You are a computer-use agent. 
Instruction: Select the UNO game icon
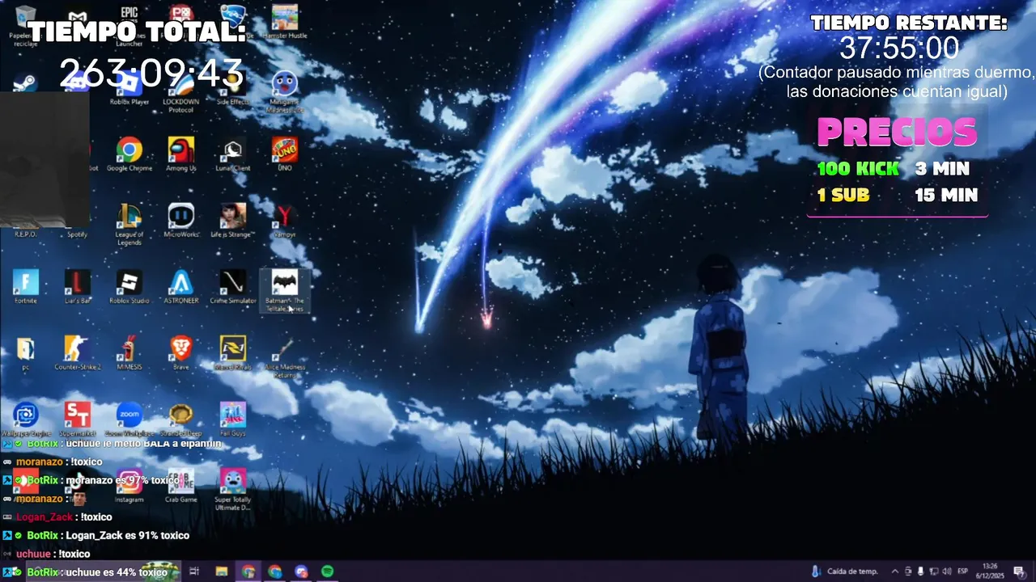point(285,154)
